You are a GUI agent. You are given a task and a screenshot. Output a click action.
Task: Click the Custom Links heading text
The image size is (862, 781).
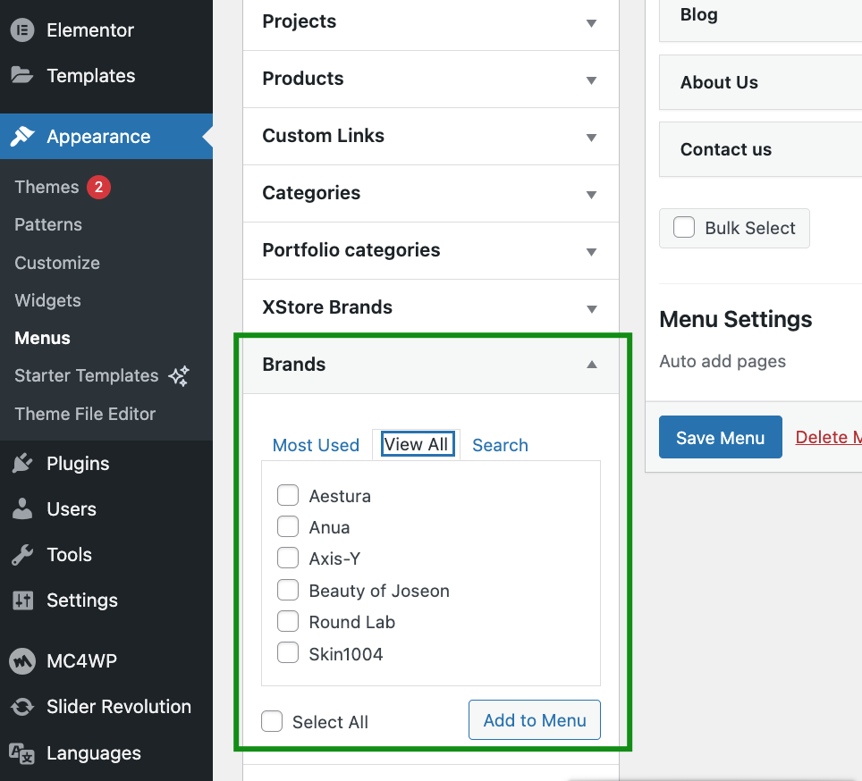coord(324,136)
